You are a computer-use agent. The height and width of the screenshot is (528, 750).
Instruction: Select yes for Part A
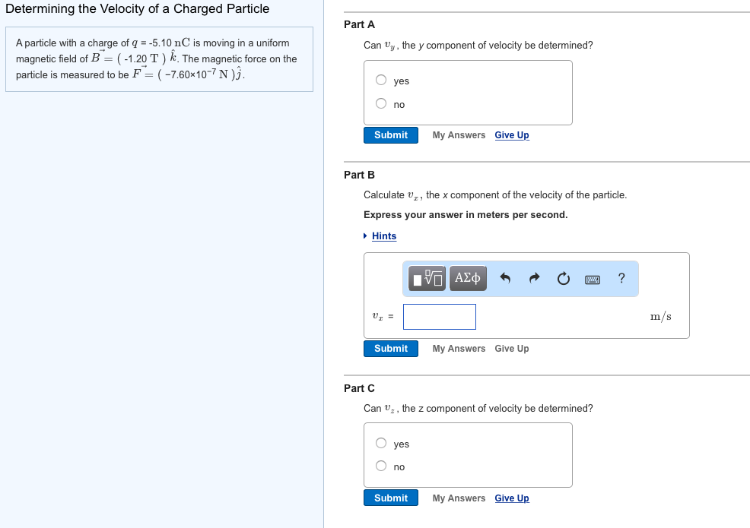coord(380,80)
